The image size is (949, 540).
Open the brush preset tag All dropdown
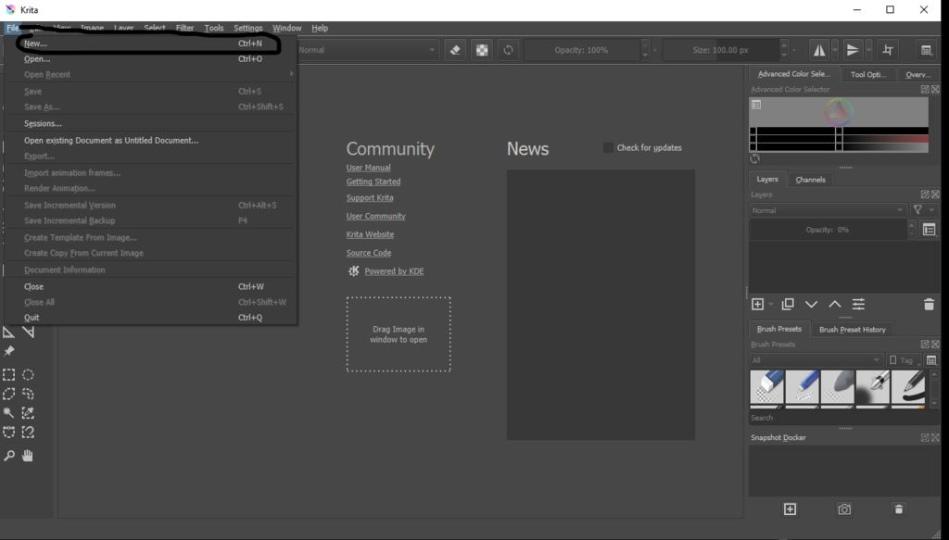tap(816, 360)
